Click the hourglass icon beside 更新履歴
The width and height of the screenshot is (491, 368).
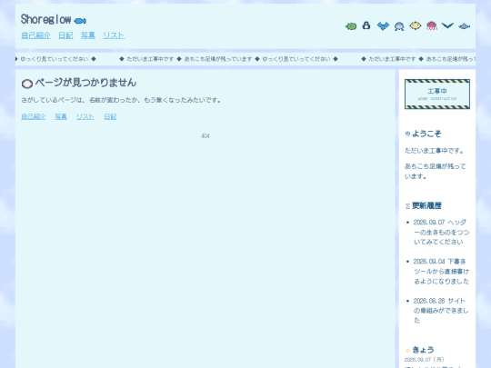407,206
